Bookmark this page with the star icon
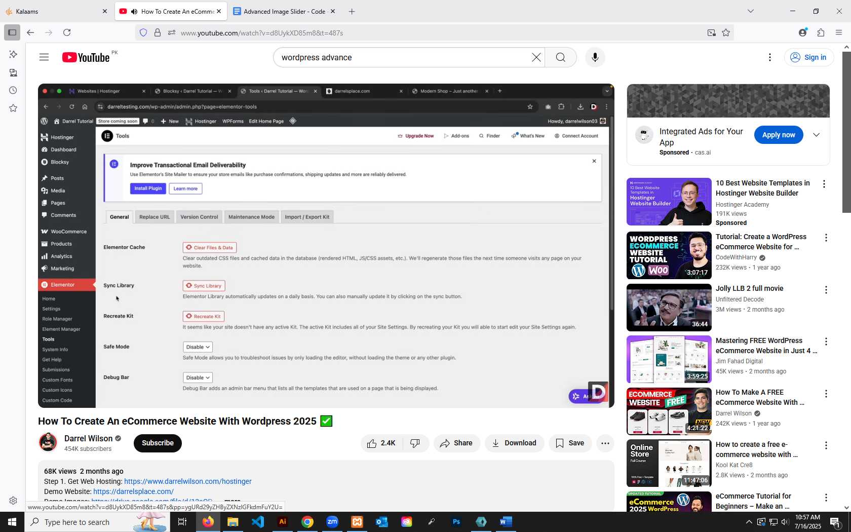The height and width of the screenshot is (532, 851). click(x=726, y=32)
